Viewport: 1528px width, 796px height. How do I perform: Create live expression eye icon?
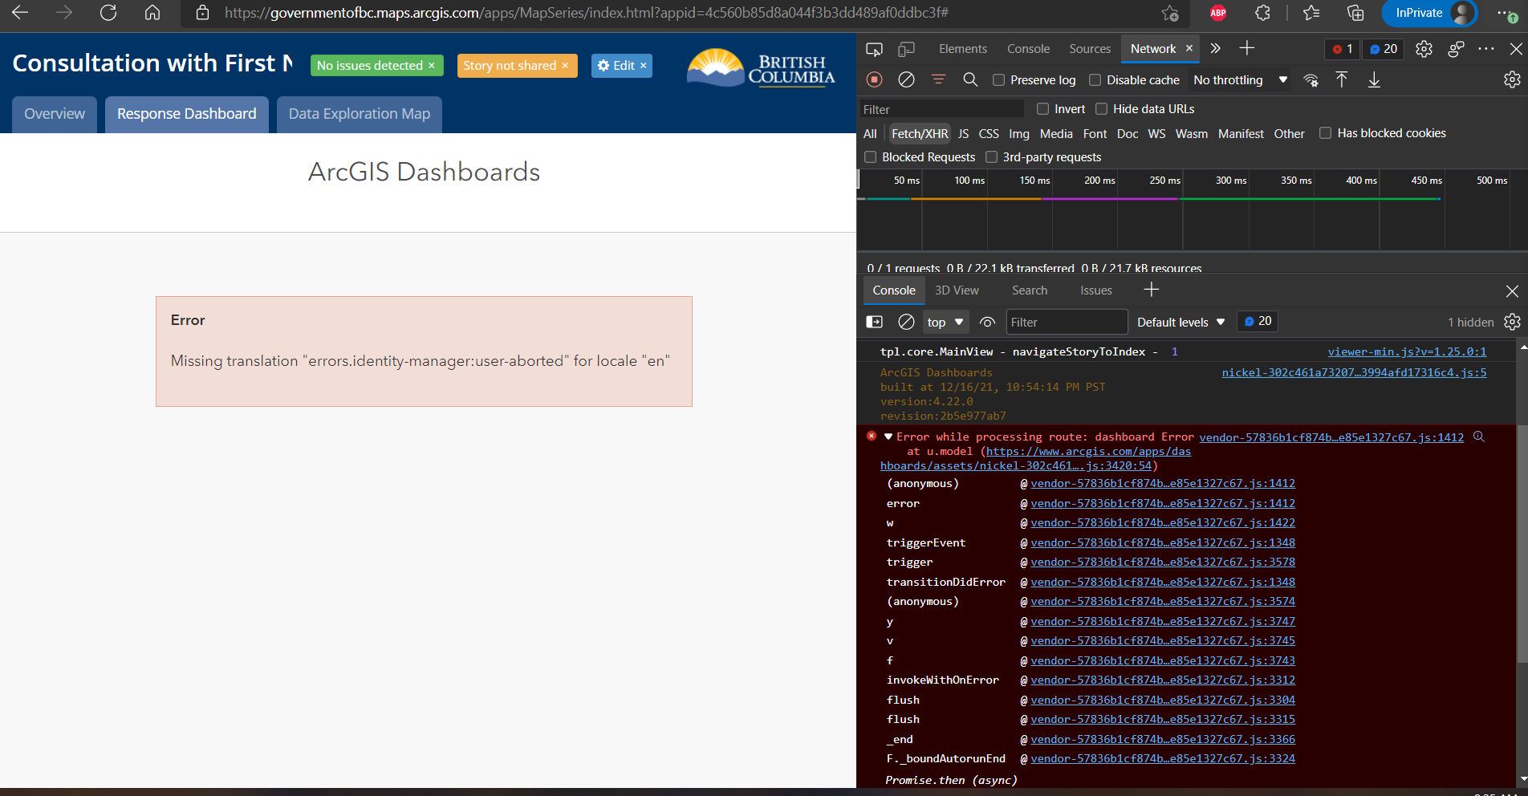coord(988,322)
